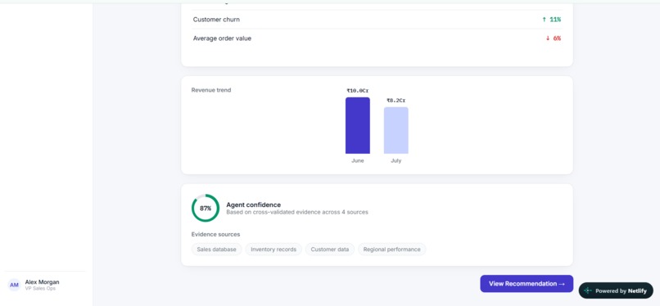Image resolution: width=660 pixels, height=306 pixels.
Task: Click the 87% confidence ring
Action: point(206,208)
